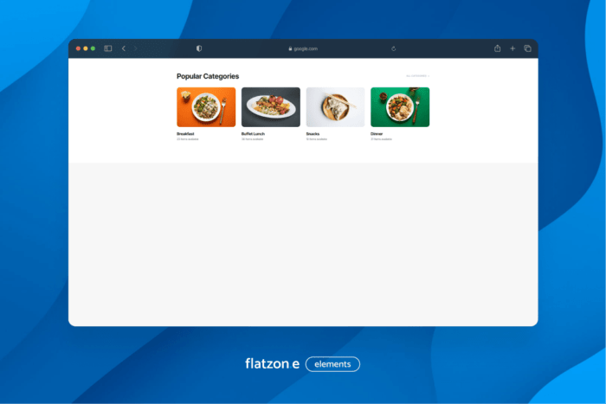Toggle the Safari sidebar icon
606x404 pixels.
pos(108,48)
